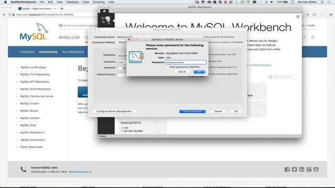Viewport: 335px width, 188px height.
Task: Select the Enterprise tab on the MySQL site
Action: coord(27,52)
